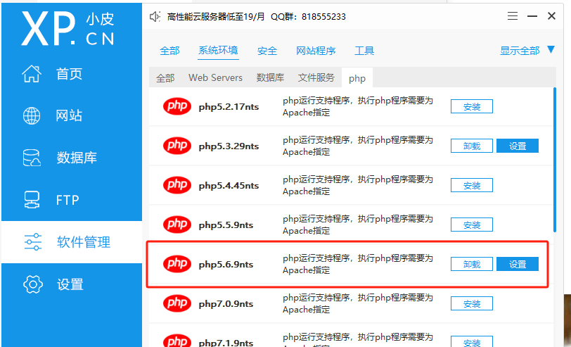Select 软件管理 in the sidebar
Viewport: 571px width, 347px height.
[72, 242]
